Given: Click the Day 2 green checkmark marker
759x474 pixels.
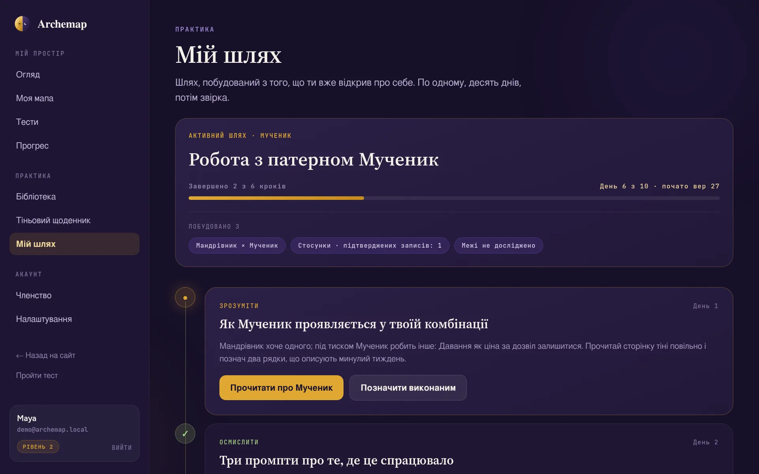Looking at the screenshot, I should [185, 434].
